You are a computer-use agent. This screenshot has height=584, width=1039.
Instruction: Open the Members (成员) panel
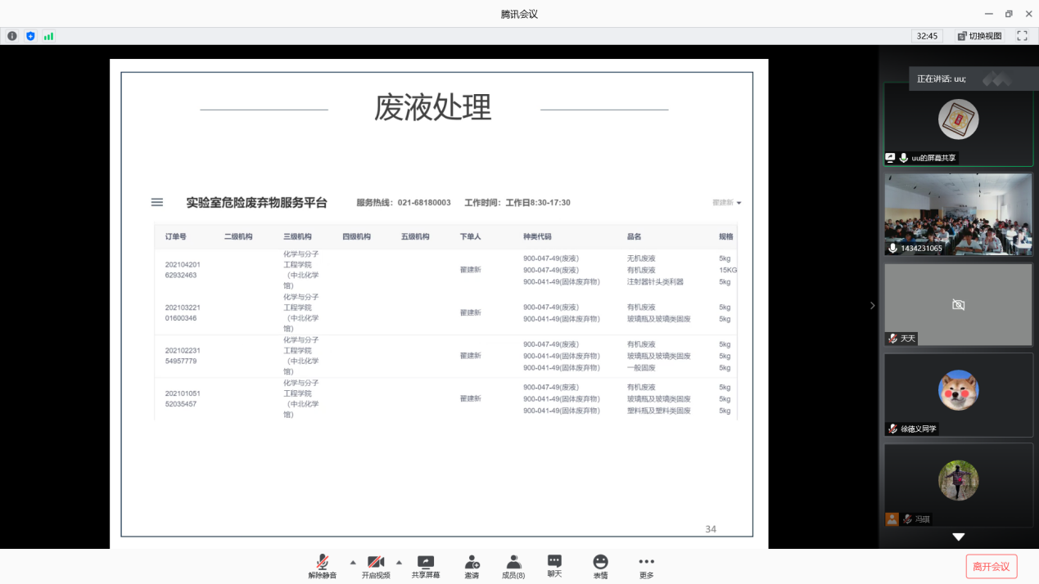point(513,566)
